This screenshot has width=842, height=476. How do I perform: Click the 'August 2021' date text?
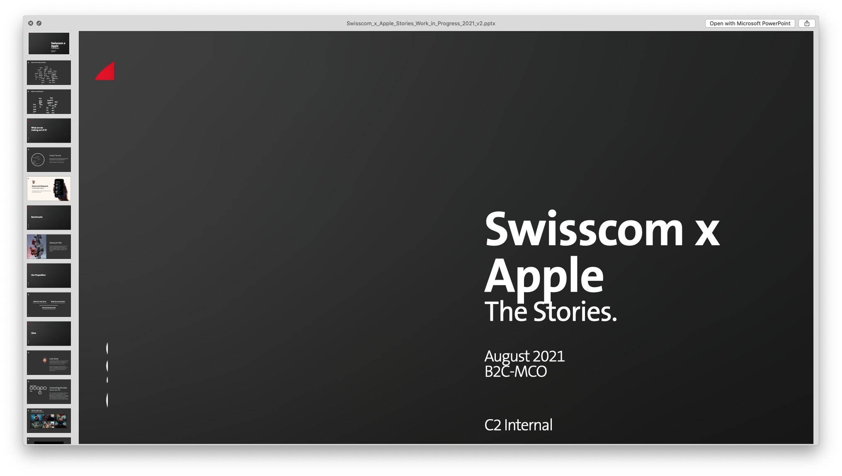(524, 356)
